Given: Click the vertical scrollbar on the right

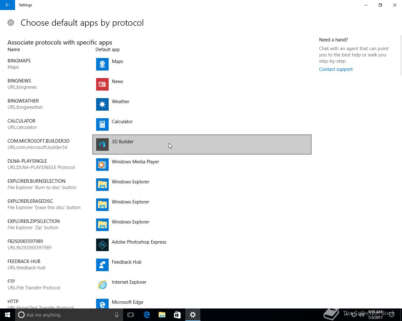Looking at the screenshot, I should pos(400,55).
